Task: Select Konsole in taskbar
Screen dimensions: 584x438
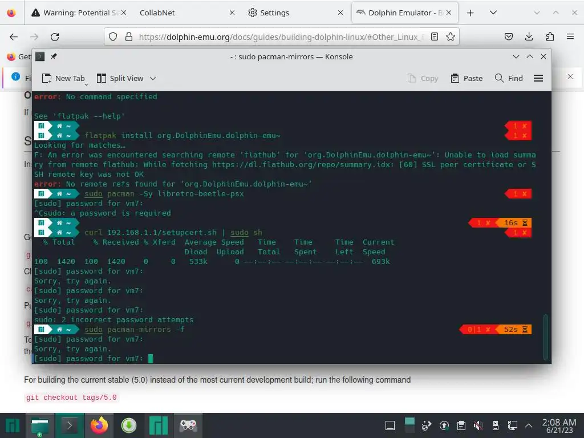Action: tap(70, 425)
